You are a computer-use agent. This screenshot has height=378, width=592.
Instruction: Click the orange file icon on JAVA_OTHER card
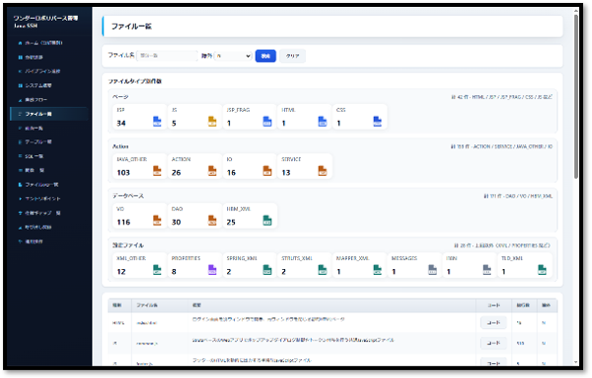pos(157,171)
